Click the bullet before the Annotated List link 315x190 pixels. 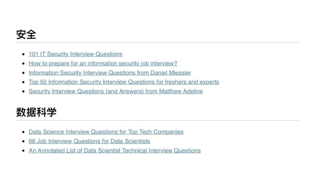tap(24, 151)
